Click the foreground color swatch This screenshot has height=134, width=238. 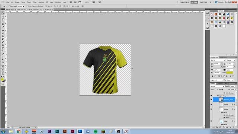(2, 79)
